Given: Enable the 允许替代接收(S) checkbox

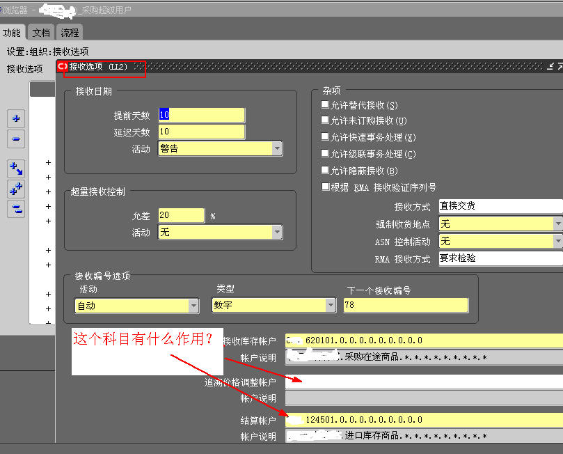Looking at the screenshot, I should point(325,105).
